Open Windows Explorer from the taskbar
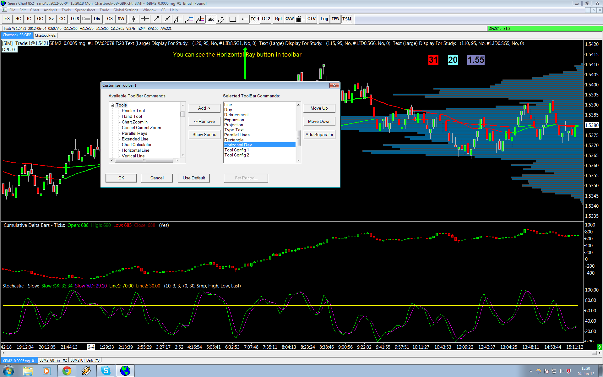The width and height of the screenshot is (603, 377). click(28, 371)
